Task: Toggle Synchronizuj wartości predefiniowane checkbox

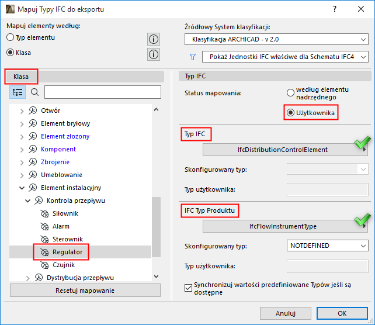Action: coord(188,287)
